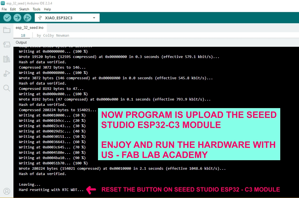Click 'Writing at 0x00000000... (100 %)' line
The height and width of the screenshot is (198, 299).
(53, 51)
